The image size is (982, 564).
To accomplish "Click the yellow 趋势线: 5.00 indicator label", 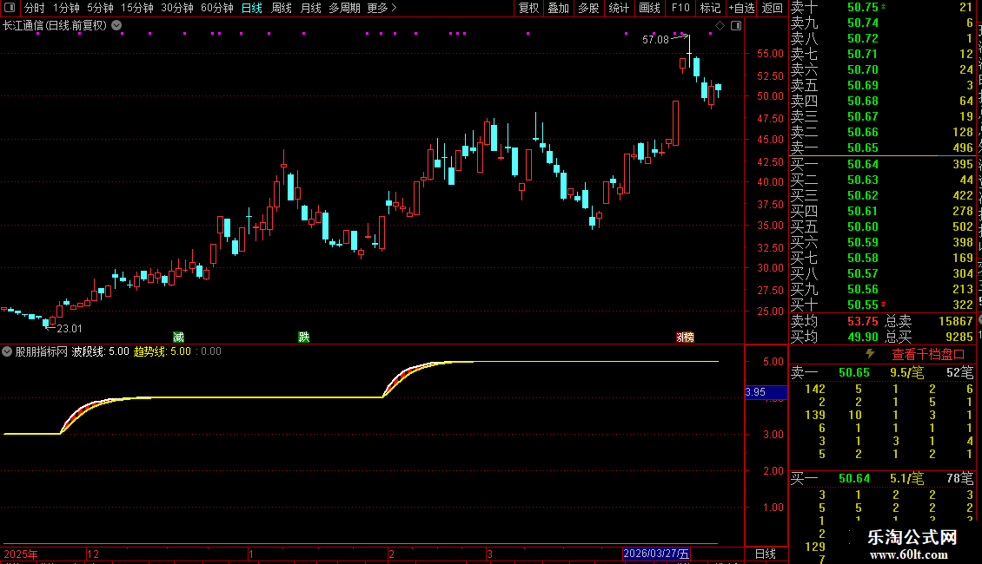I will click(x=163, y=351).
